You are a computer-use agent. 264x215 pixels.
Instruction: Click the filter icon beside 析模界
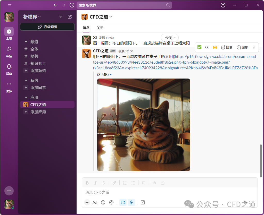(x=60, y=17)
